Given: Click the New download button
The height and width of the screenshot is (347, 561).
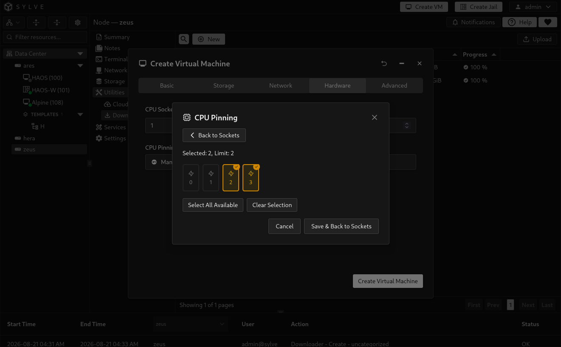Looking at the screenshot, I should pos(209,39).
